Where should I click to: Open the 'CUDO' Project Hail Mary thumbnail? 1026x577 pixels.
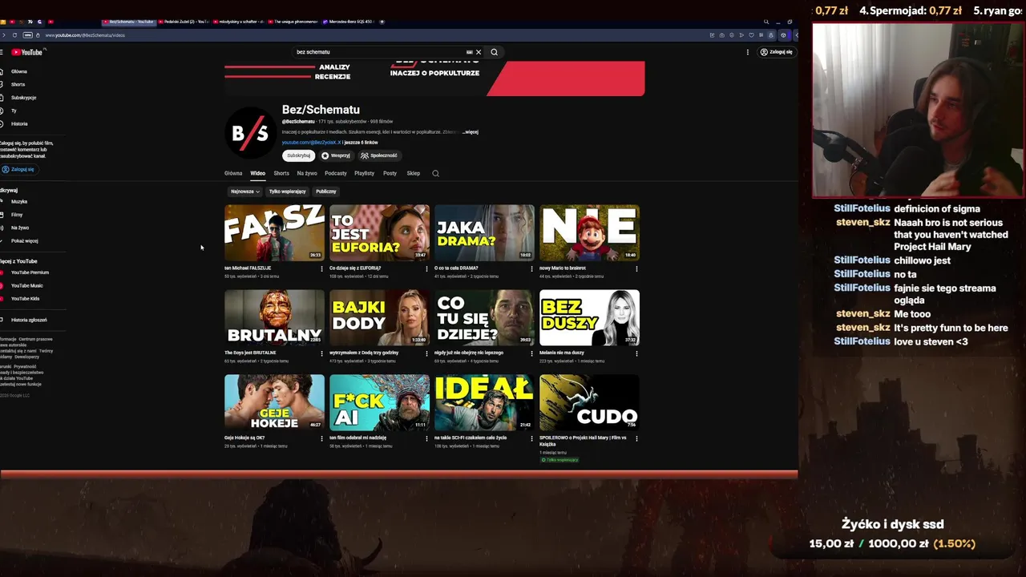[589, 402]
